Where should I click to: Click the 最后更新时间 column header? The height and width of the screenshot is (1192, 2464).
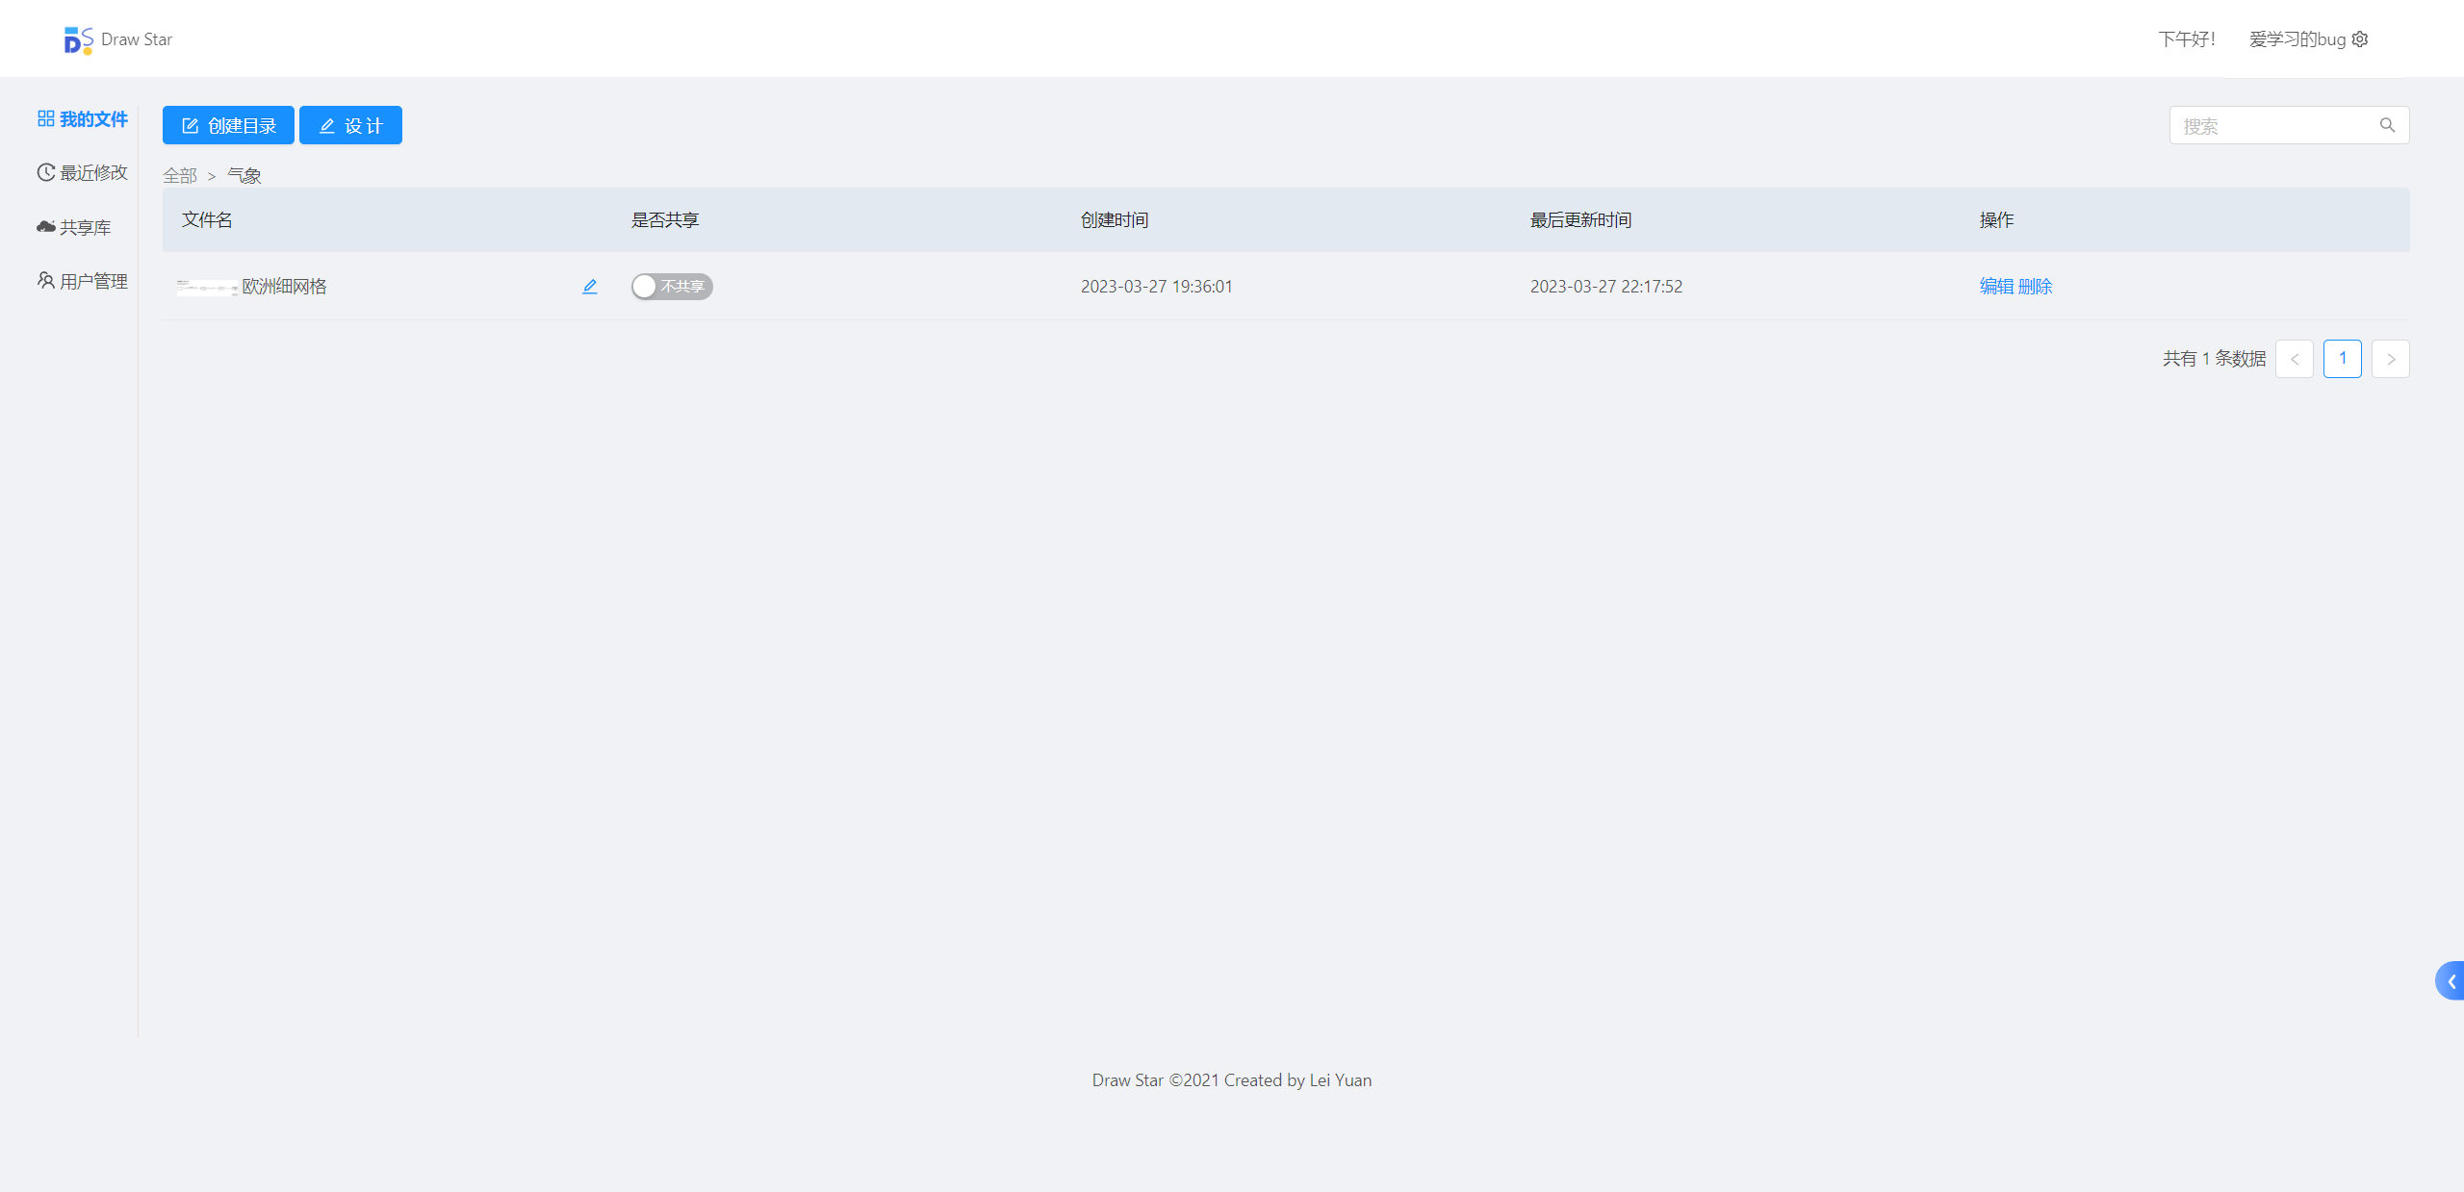1580,219
